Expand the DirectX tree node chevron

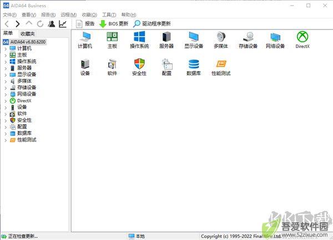pos(6,101)
